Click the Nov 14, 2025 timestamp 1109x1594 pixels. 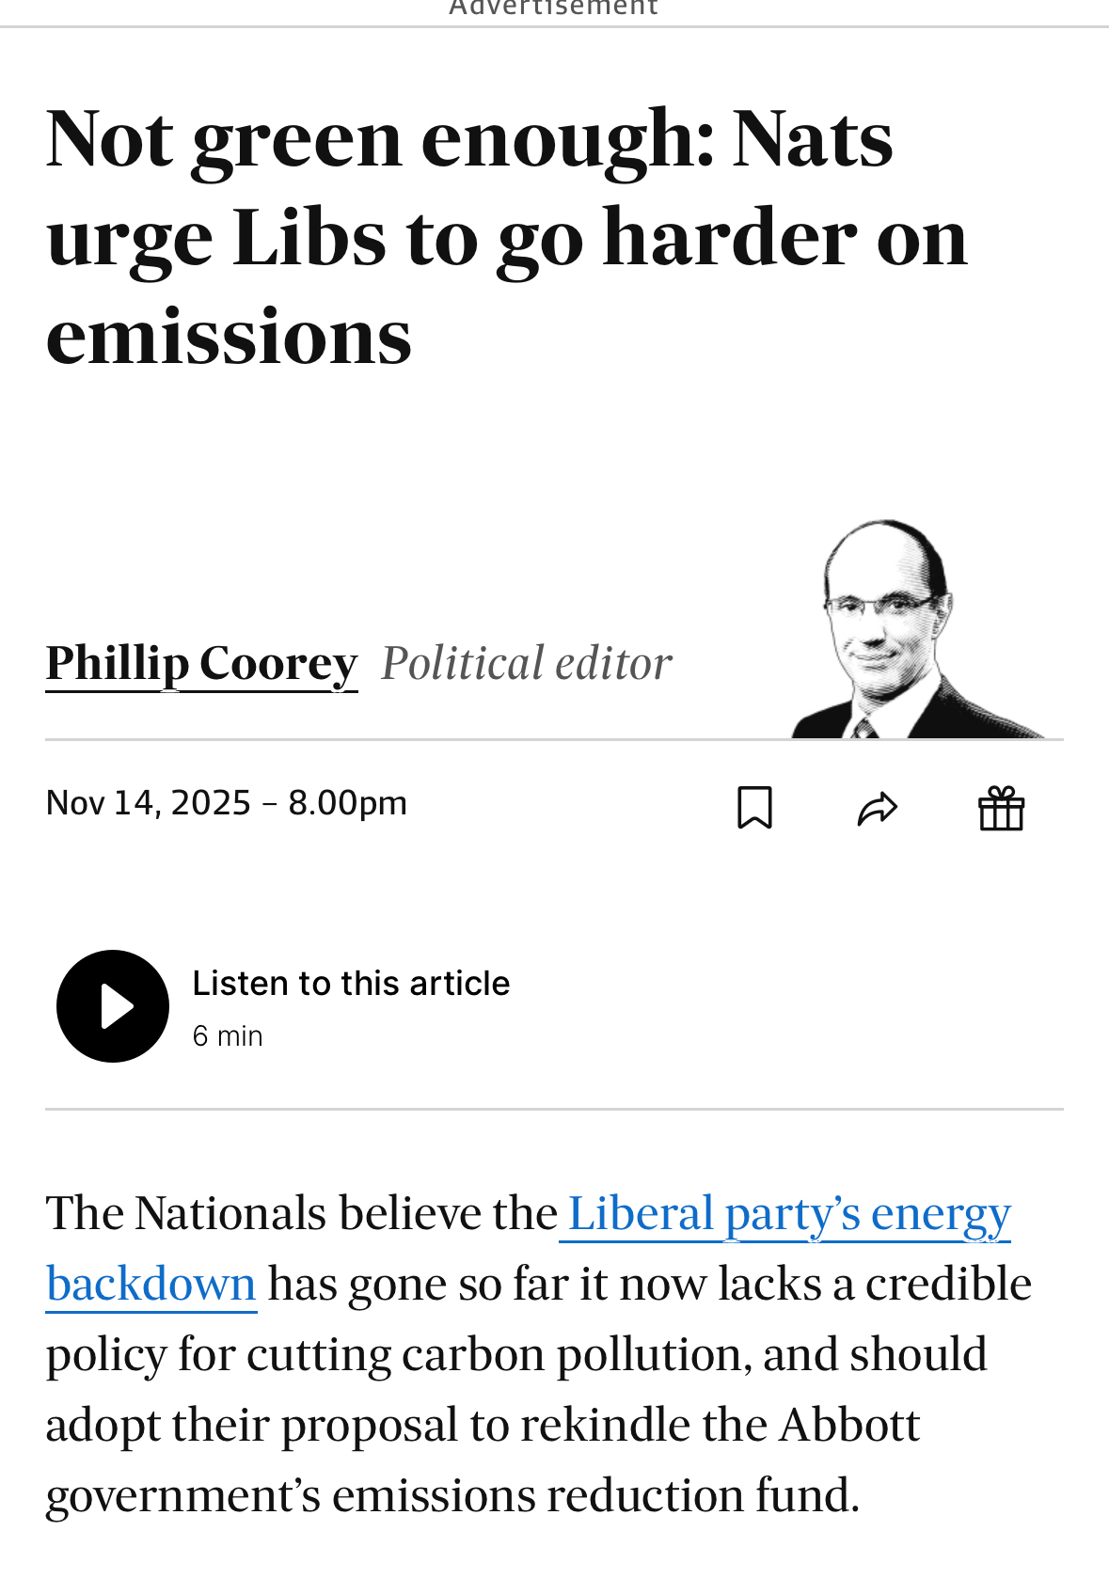tap(226, 803)
